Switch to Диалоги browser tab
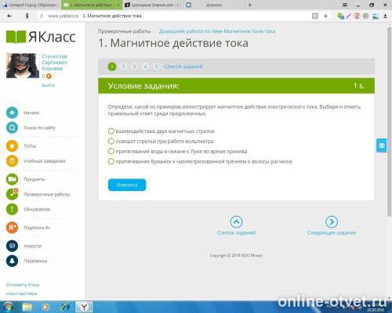 click(214, 5)
